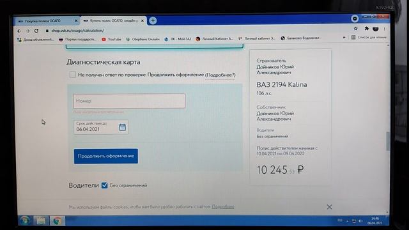Open 'Личный Кабинет А...' bookmark
This screenshot has width=409, height=230.
pyautogui.click(x=215, y=39)
